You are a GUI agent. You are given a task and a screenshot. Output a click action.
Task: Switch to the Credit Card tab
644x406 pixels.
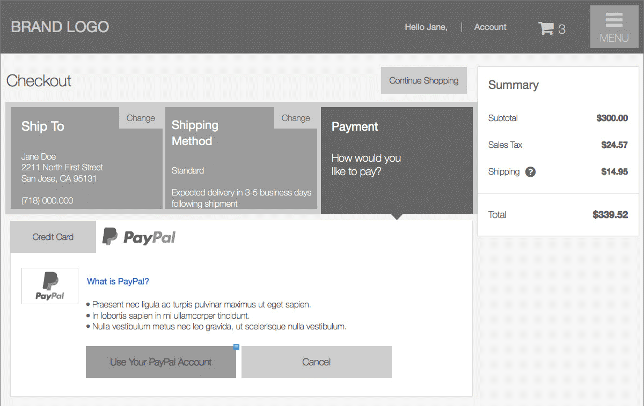(x=53, y=237)
